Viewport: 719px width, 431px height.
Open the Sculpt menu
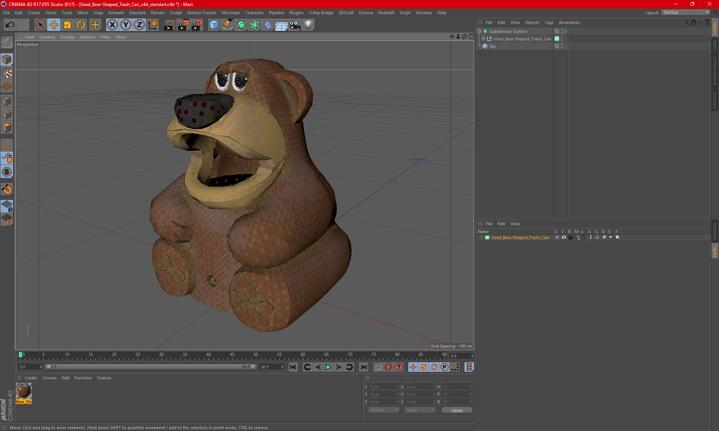pyautogui.click(x=176, y=13)
